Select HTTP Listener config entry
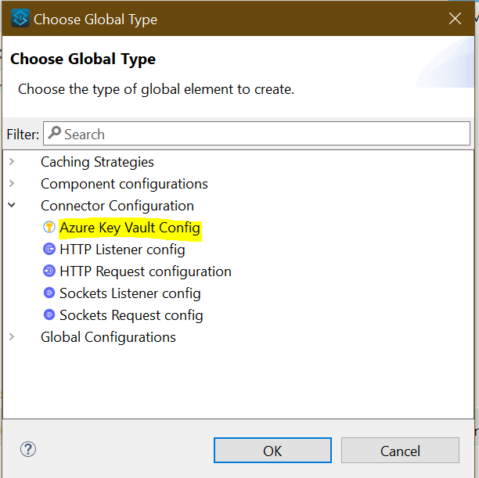Screen dimensions: 479x478 click(x=122, y=250)
